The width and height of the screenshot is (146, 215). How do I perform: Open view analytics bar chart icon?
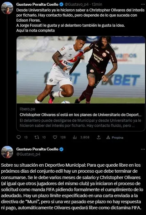pyautogui.click(x=75, y=137)
